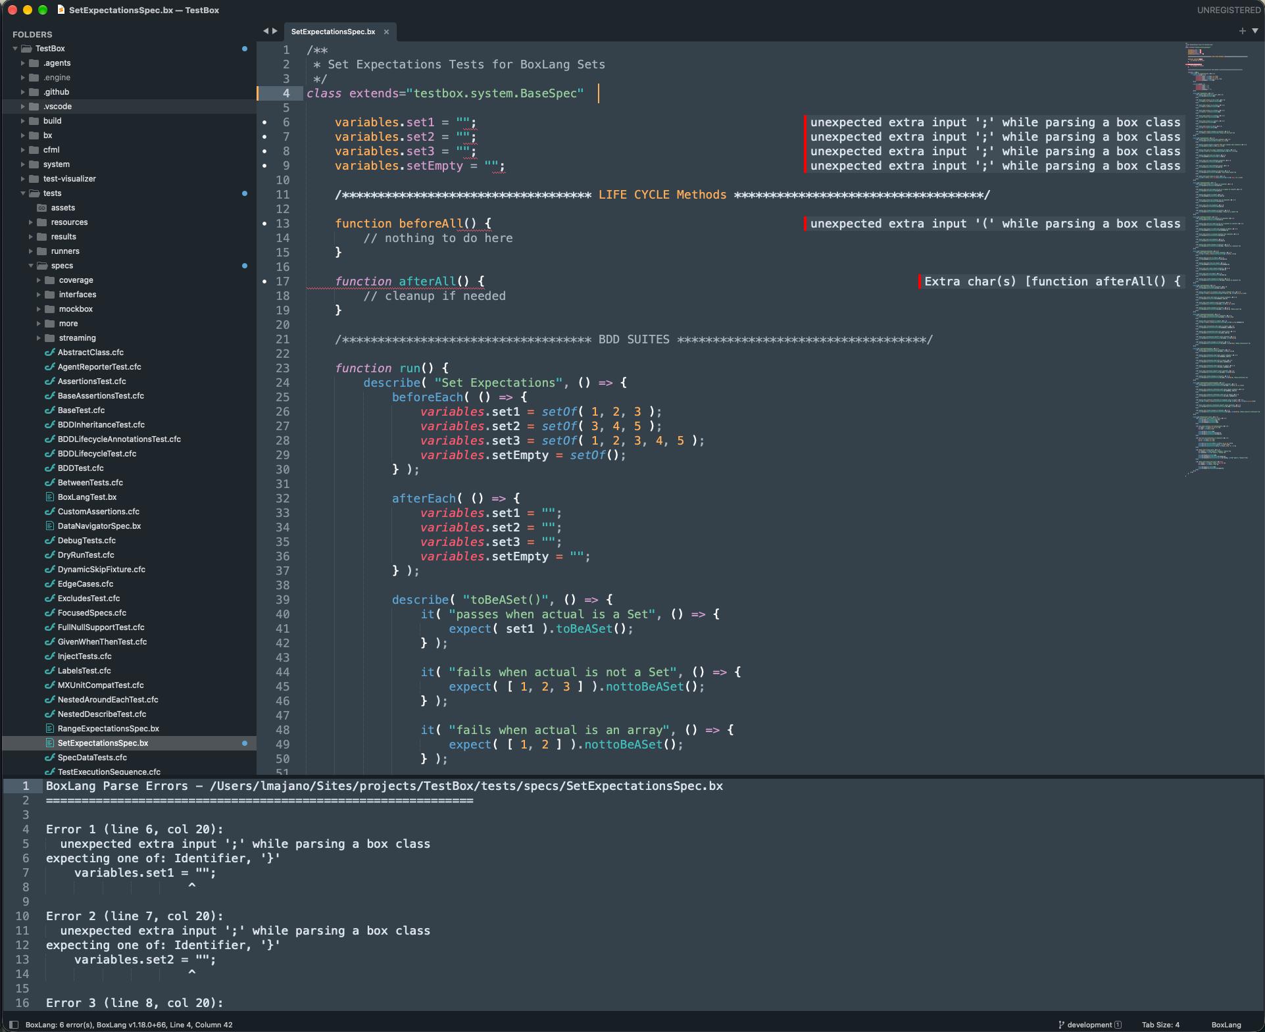
Task: Click the forward navigation arrow beside tabs
Action: point(275,31)
